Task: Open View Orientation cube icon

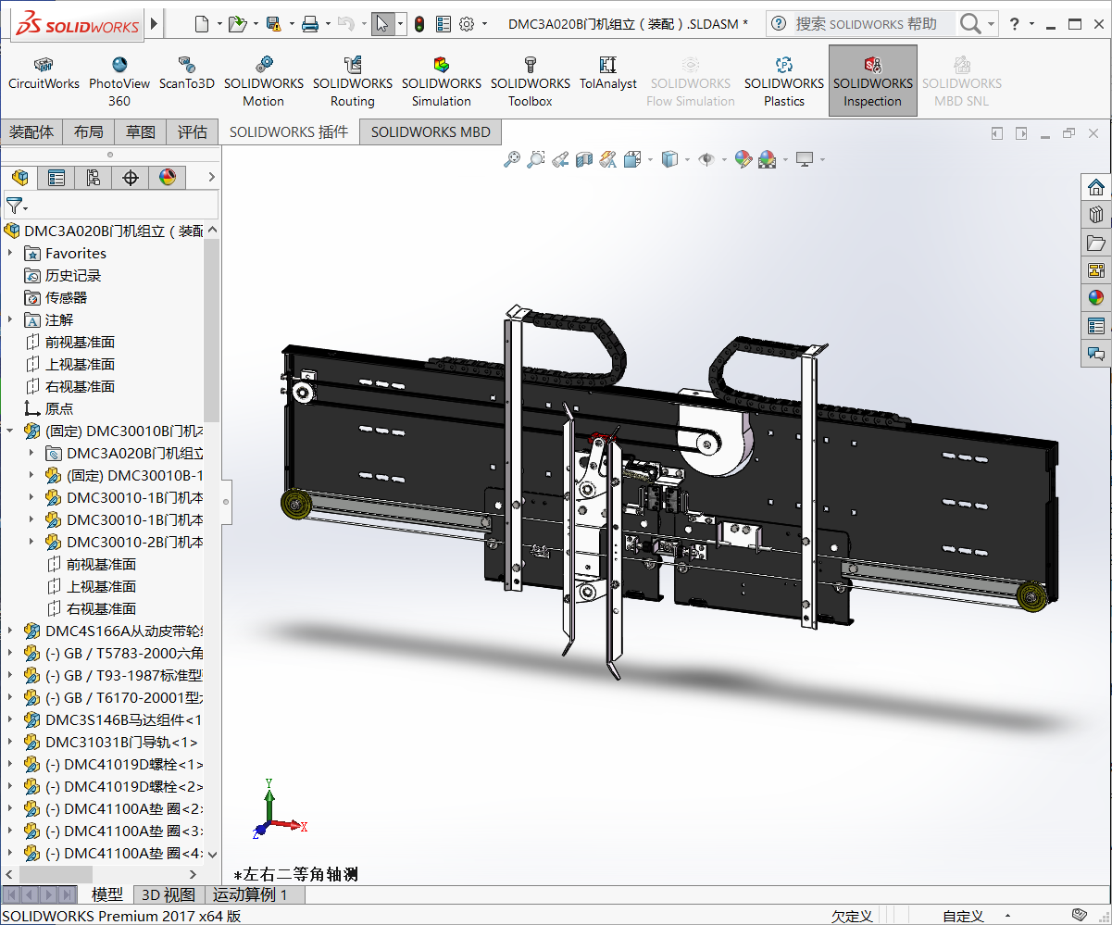Action: tap(633, 159)
